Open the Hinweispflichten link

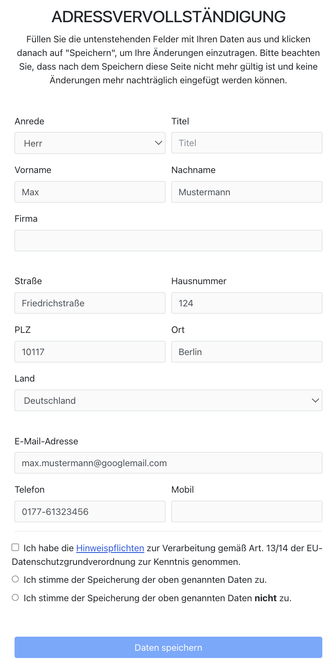pyautogui.click(x=110, y=548)
